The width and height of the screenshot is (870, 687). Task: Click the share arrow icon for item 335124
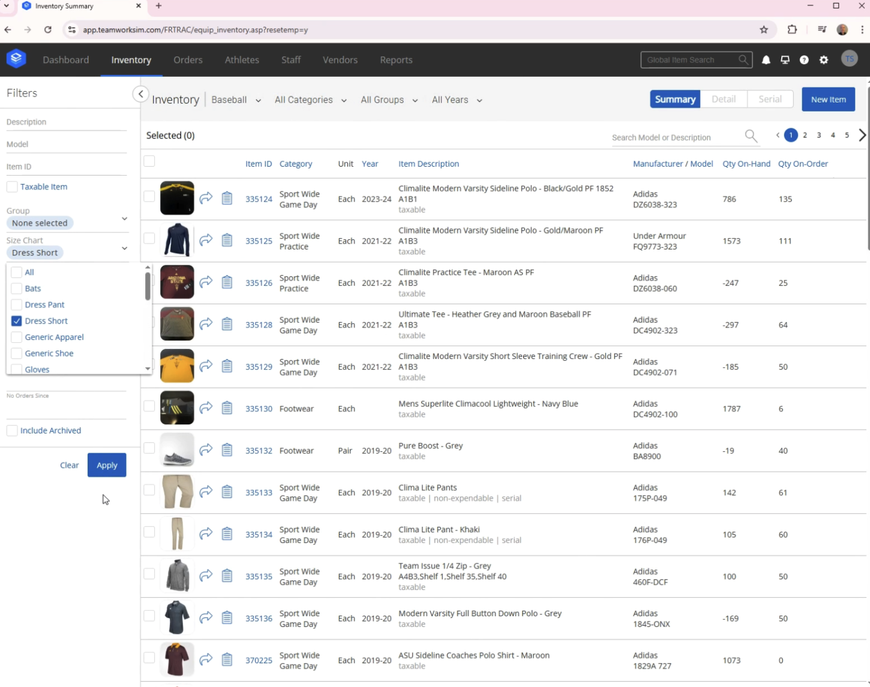(x=206, y=198)
